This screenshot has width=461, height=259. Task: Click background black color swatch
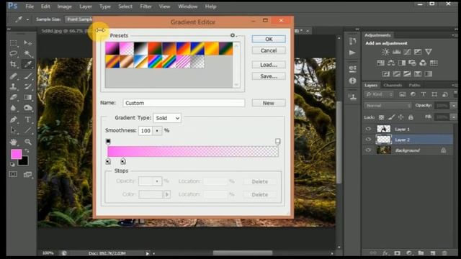click(x=24, y=162)
